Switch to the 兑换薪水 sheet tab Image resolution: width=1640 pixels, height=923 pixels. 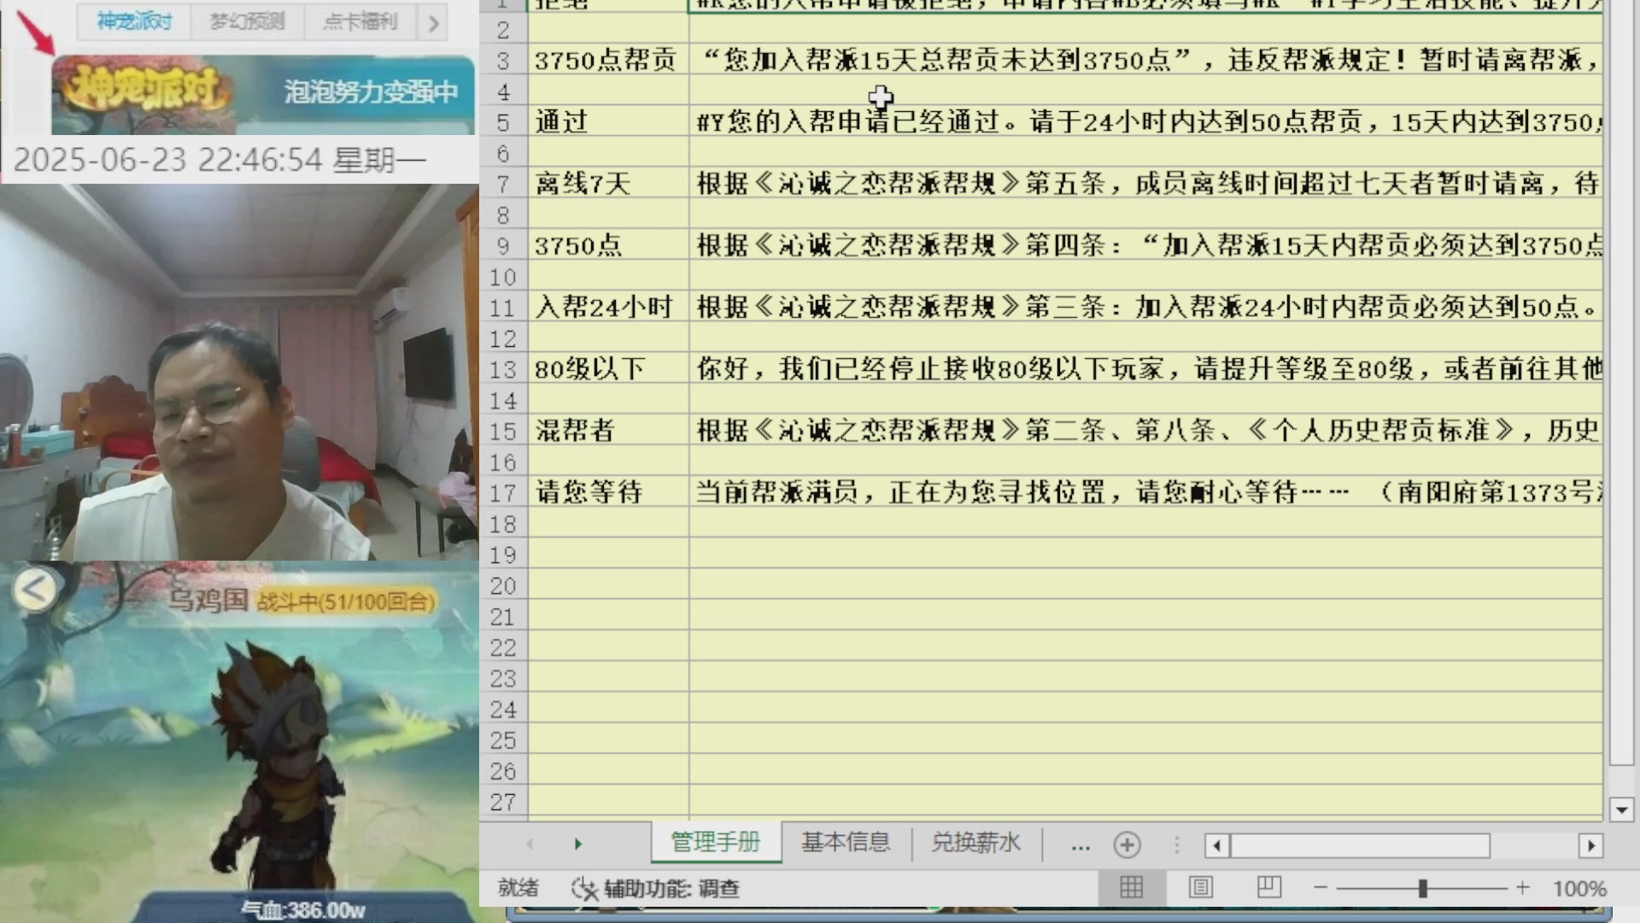pos(975,843)
